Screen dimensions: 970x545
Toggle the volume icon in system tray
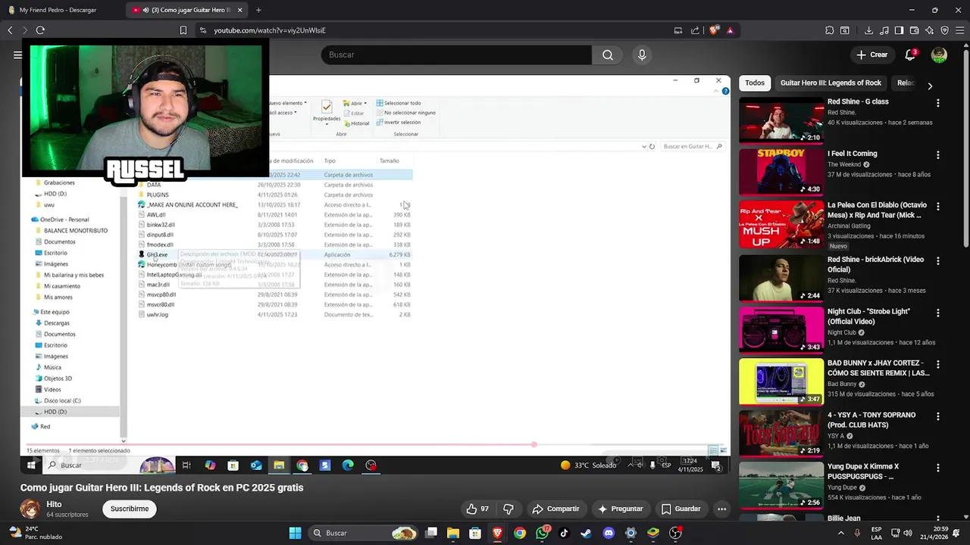tap(908, 533)
